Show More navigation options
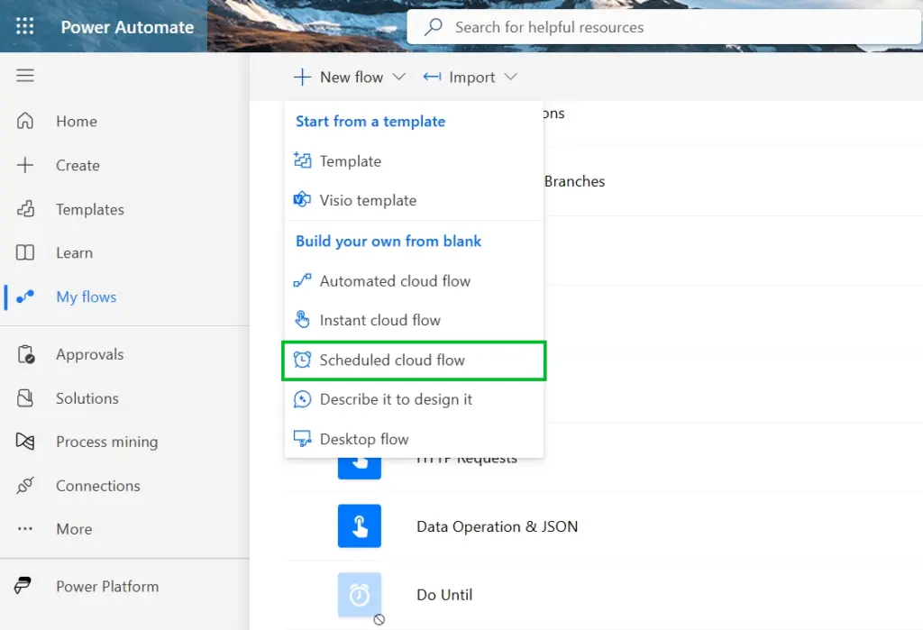Screen dimensions: 923x630 click(x=74, y=529)
